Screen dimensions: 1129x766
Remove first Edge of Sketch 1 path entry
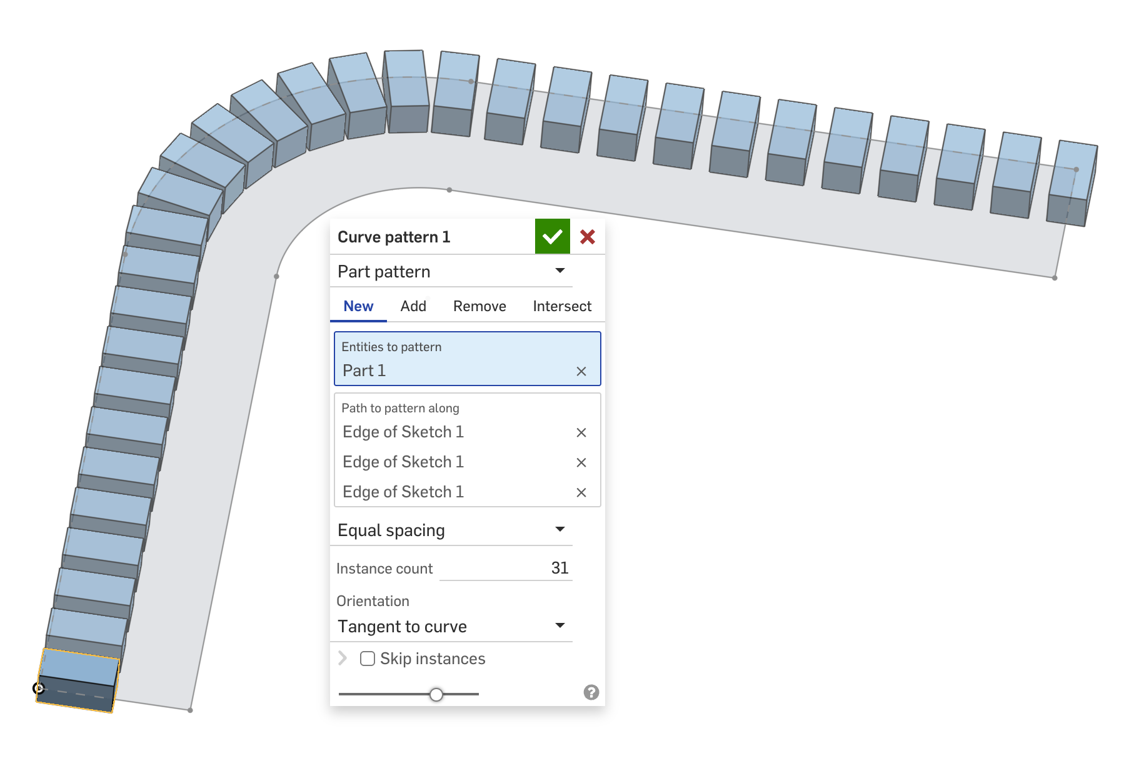click(581, 432)
